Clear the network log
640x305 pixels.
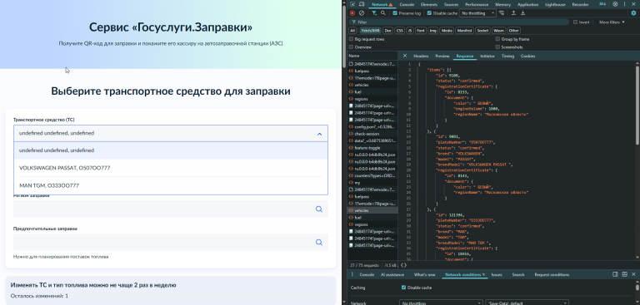pyautogui.click(x=361, y=13)
